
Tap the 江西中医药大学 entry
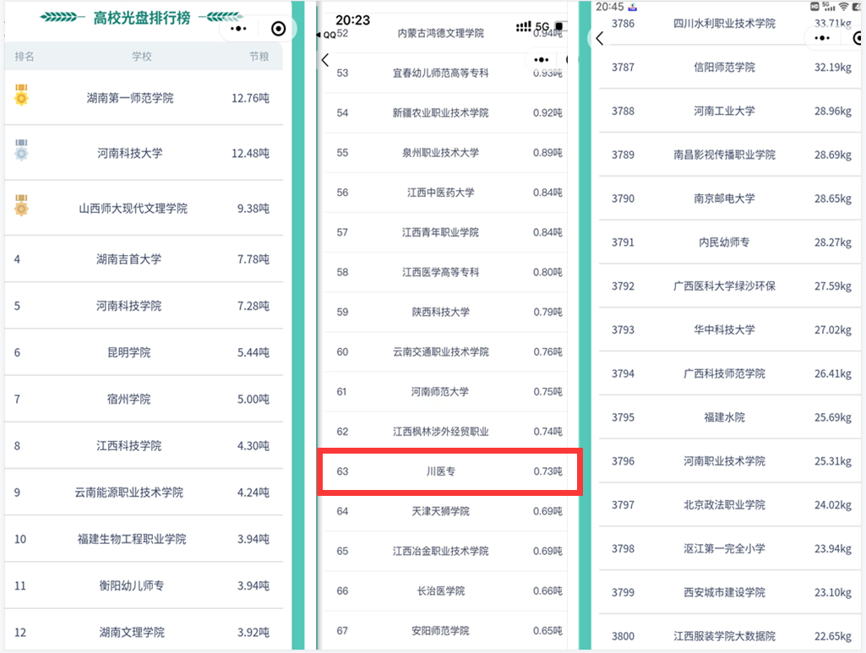440,193
